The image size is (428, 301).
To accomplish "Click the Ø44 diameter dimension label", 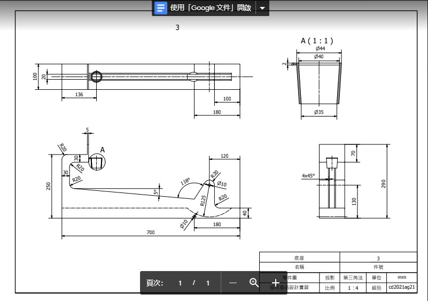I will [320, 49].
